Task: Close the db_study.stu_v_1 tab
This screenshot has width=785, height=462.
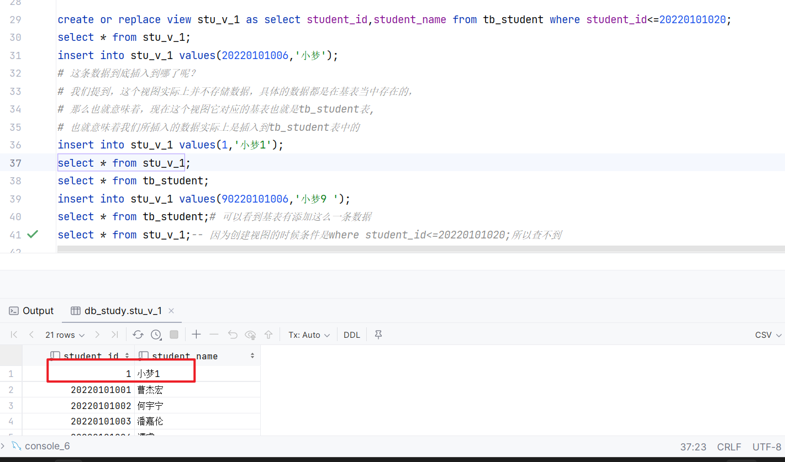Action: pos(171,311)
